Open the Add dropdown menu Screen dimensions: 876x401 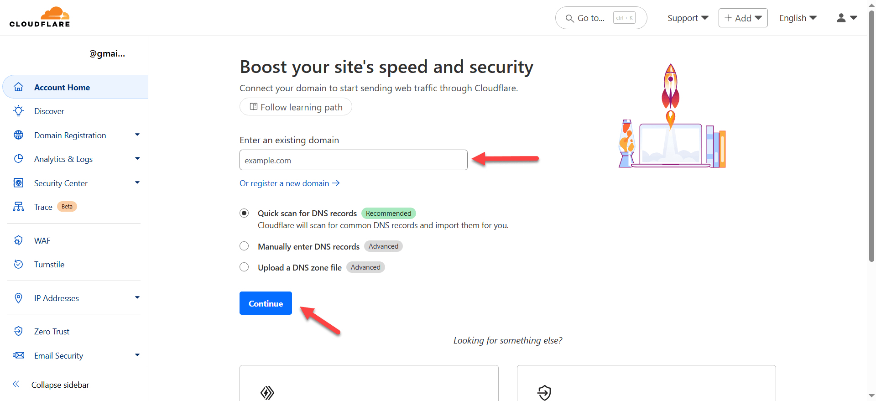[x=743, y=18]
